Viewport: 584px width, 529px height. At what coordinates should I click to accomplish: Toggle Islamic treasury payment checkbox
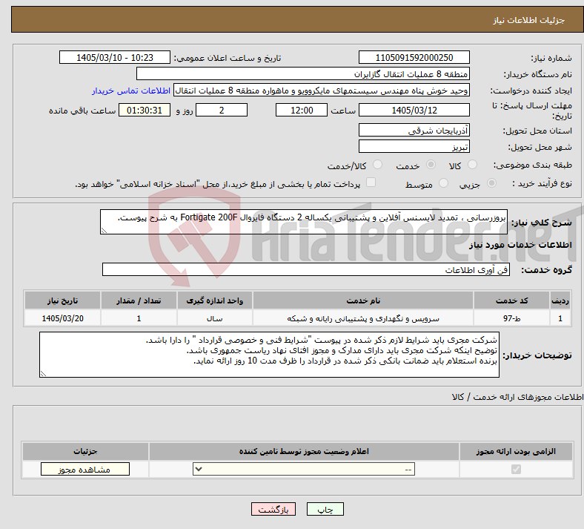[371, 183]
